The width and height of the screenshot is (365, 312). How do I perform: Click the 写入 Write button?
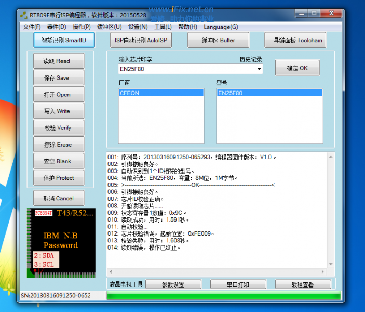[x=59, y=111]
